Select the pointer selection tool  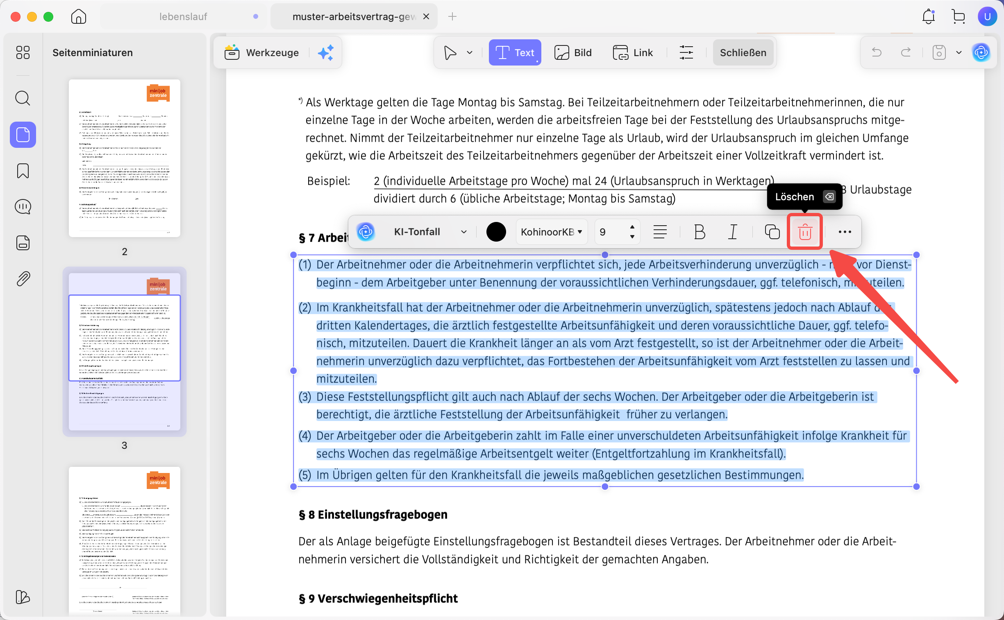(450, 52)
